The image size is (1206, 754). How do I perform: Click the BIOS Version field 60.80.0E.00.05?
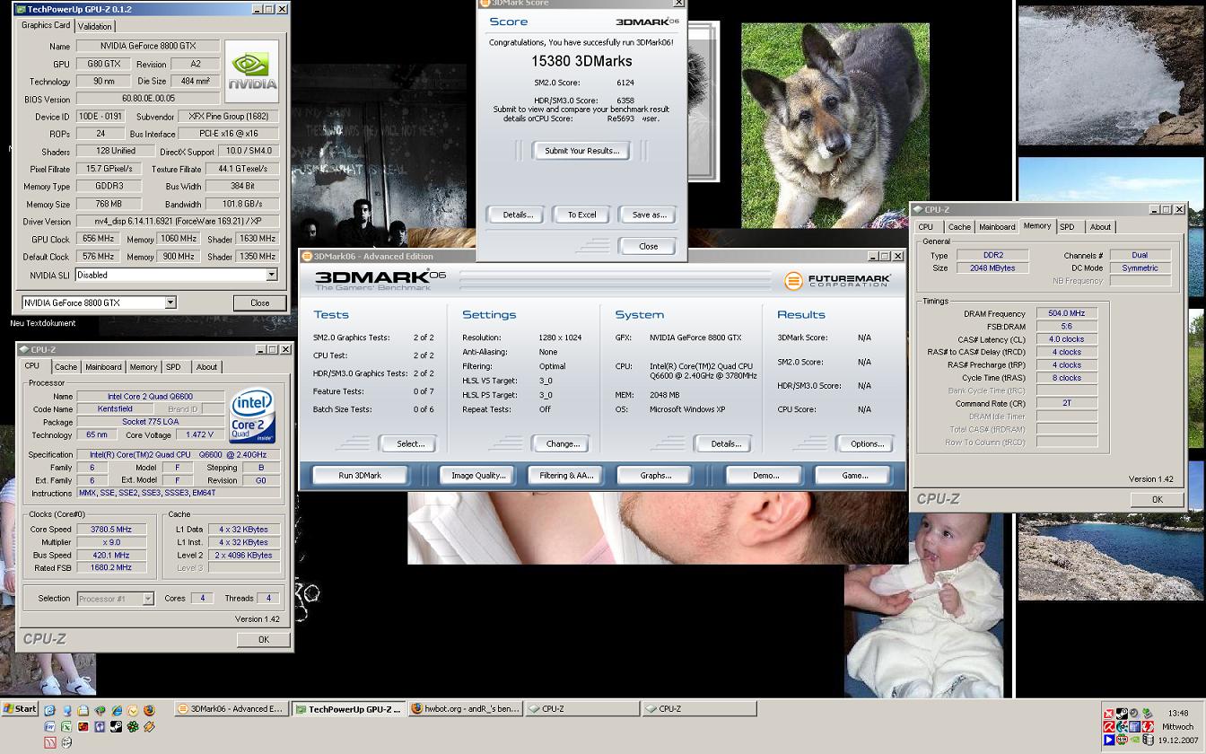point(148,99)
